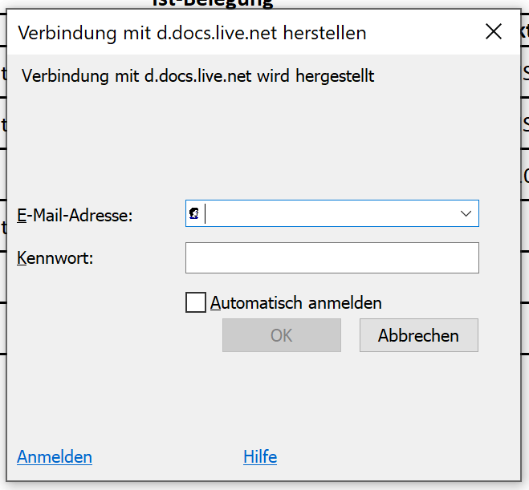529x490 pixels.
Task: Click into the Kennwort password field
Action: [332, 257]
